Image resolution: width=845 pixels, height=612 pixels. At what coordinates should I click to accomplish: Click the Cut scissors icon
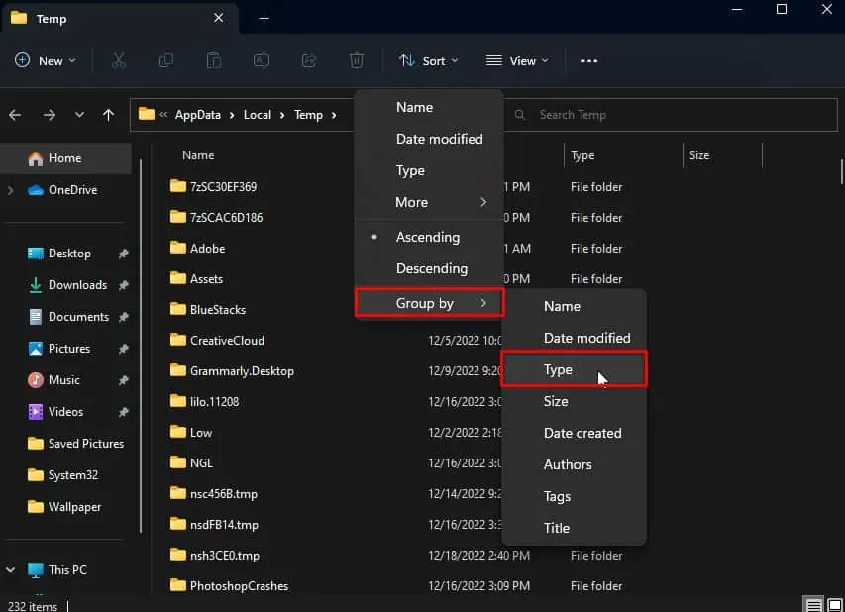[x=118, y=60]
